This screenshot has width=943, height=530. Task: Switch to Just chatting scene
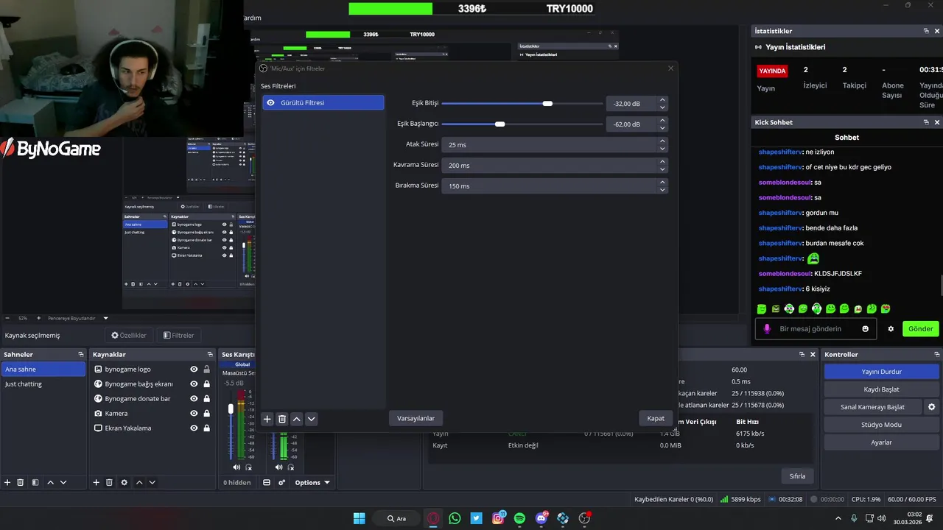43,384
